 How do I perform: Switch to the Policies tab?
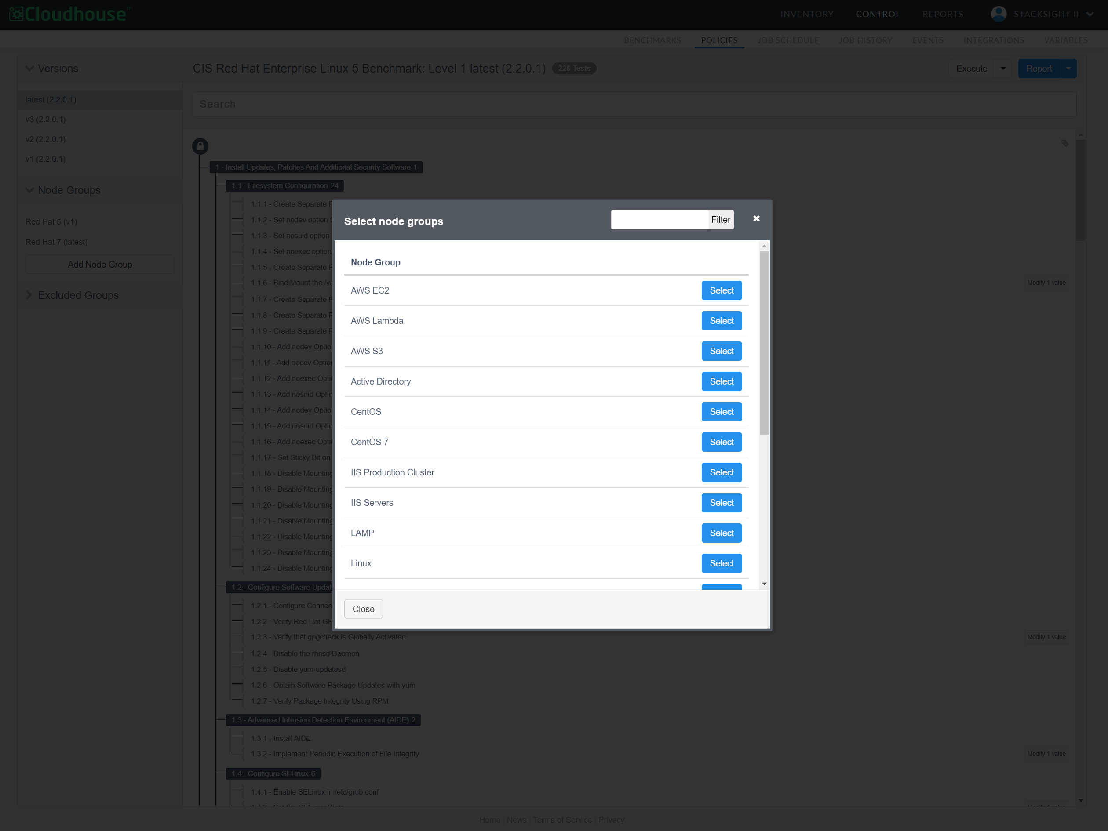coord(719,40)
